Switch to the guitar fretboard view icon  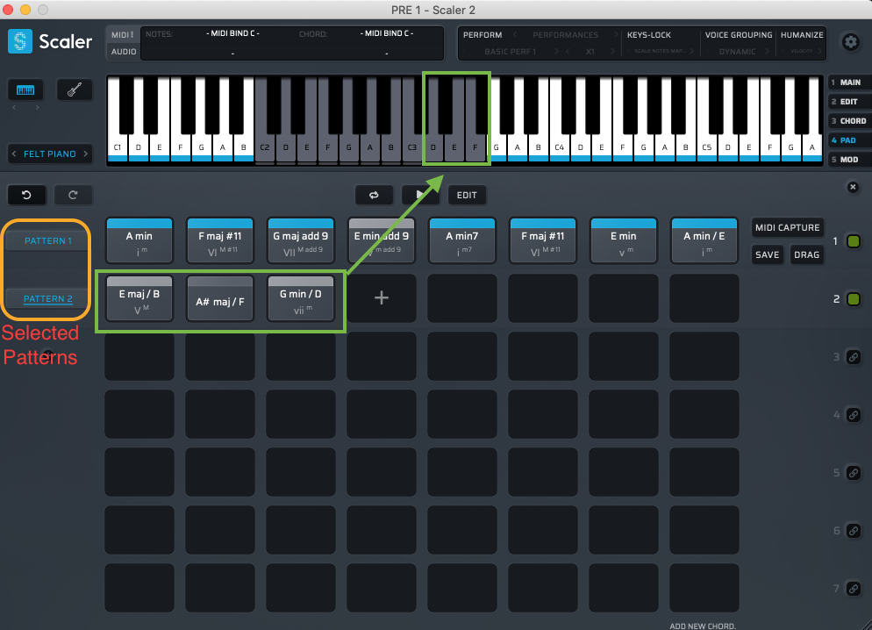tap(75, 90)
